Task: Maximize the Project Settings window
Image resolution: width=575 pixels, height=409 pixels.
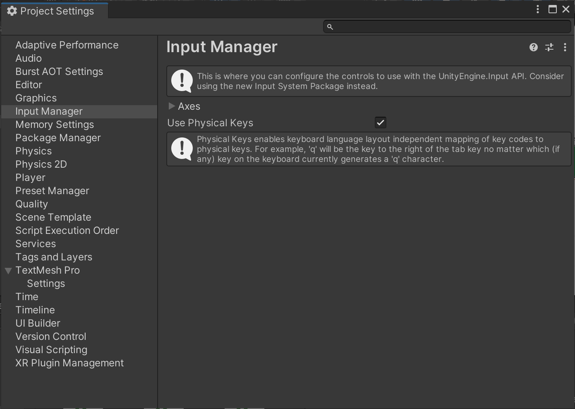Action: click(553, 9)
